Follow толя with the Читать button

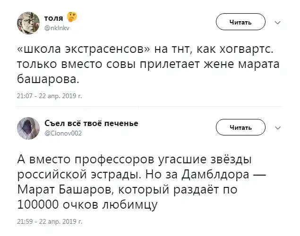pyautogui.click(x=240, y=22)
